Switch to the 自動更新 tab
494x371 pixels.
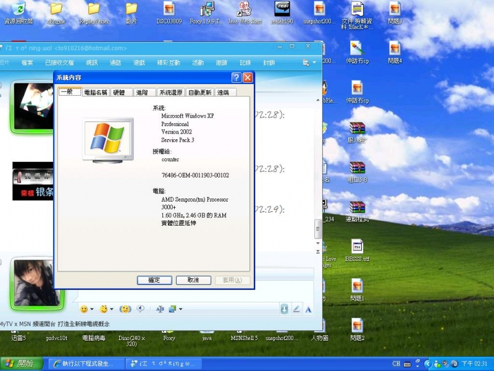tap(199, 92)
